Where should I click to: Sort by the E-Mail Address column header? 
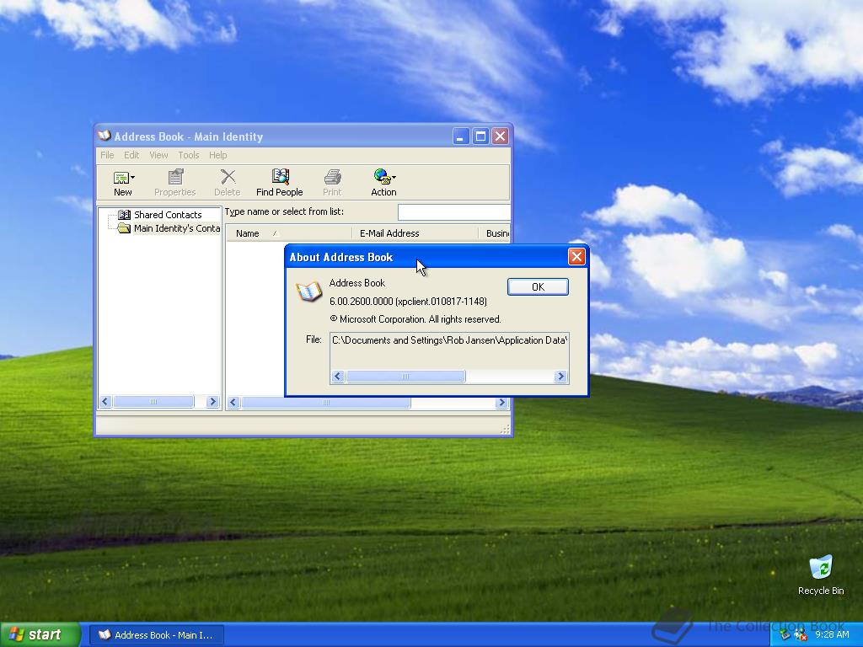click(415, 233)
